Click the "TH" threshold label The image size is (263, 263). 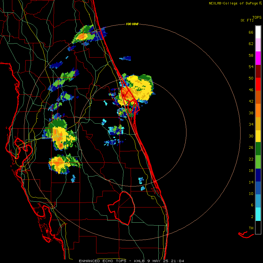[x=251, y=228]
